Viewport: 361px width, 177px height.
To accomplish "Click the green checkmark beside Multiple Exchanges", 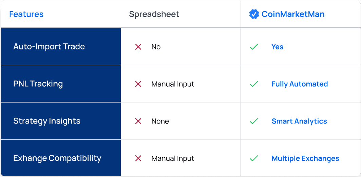I will (x=254, y=158).
